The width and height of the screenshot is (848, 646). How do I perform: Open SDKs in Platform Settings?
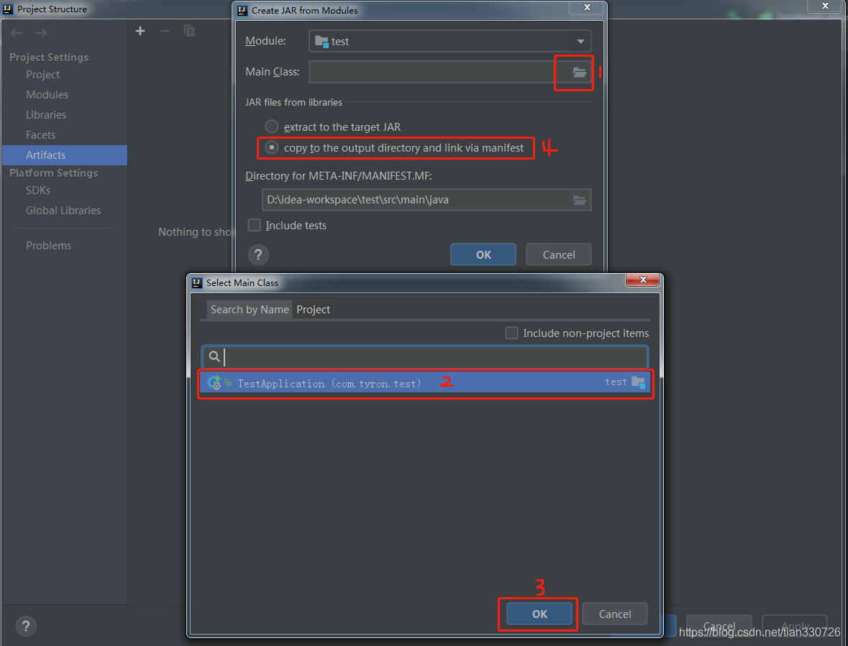click(38, 190)
